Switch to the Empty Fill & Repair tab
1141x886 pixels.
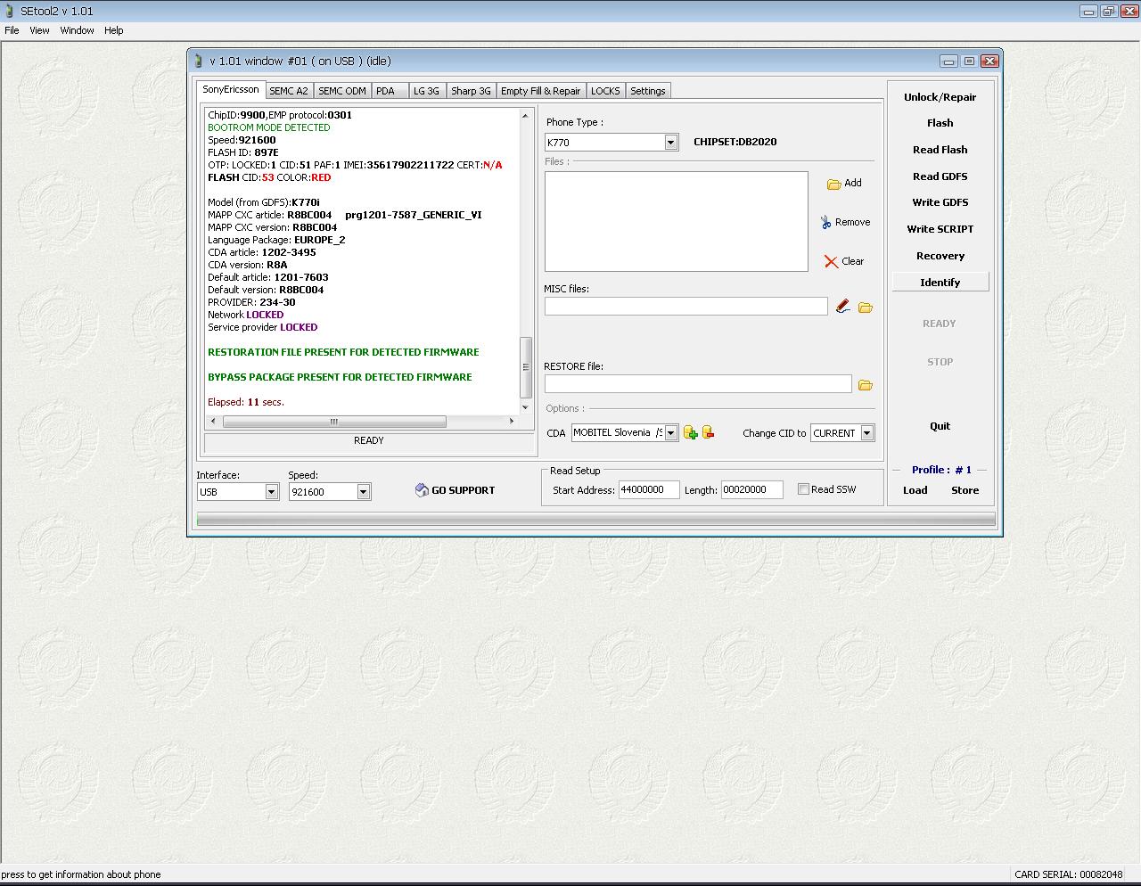(x=540, y=91)
